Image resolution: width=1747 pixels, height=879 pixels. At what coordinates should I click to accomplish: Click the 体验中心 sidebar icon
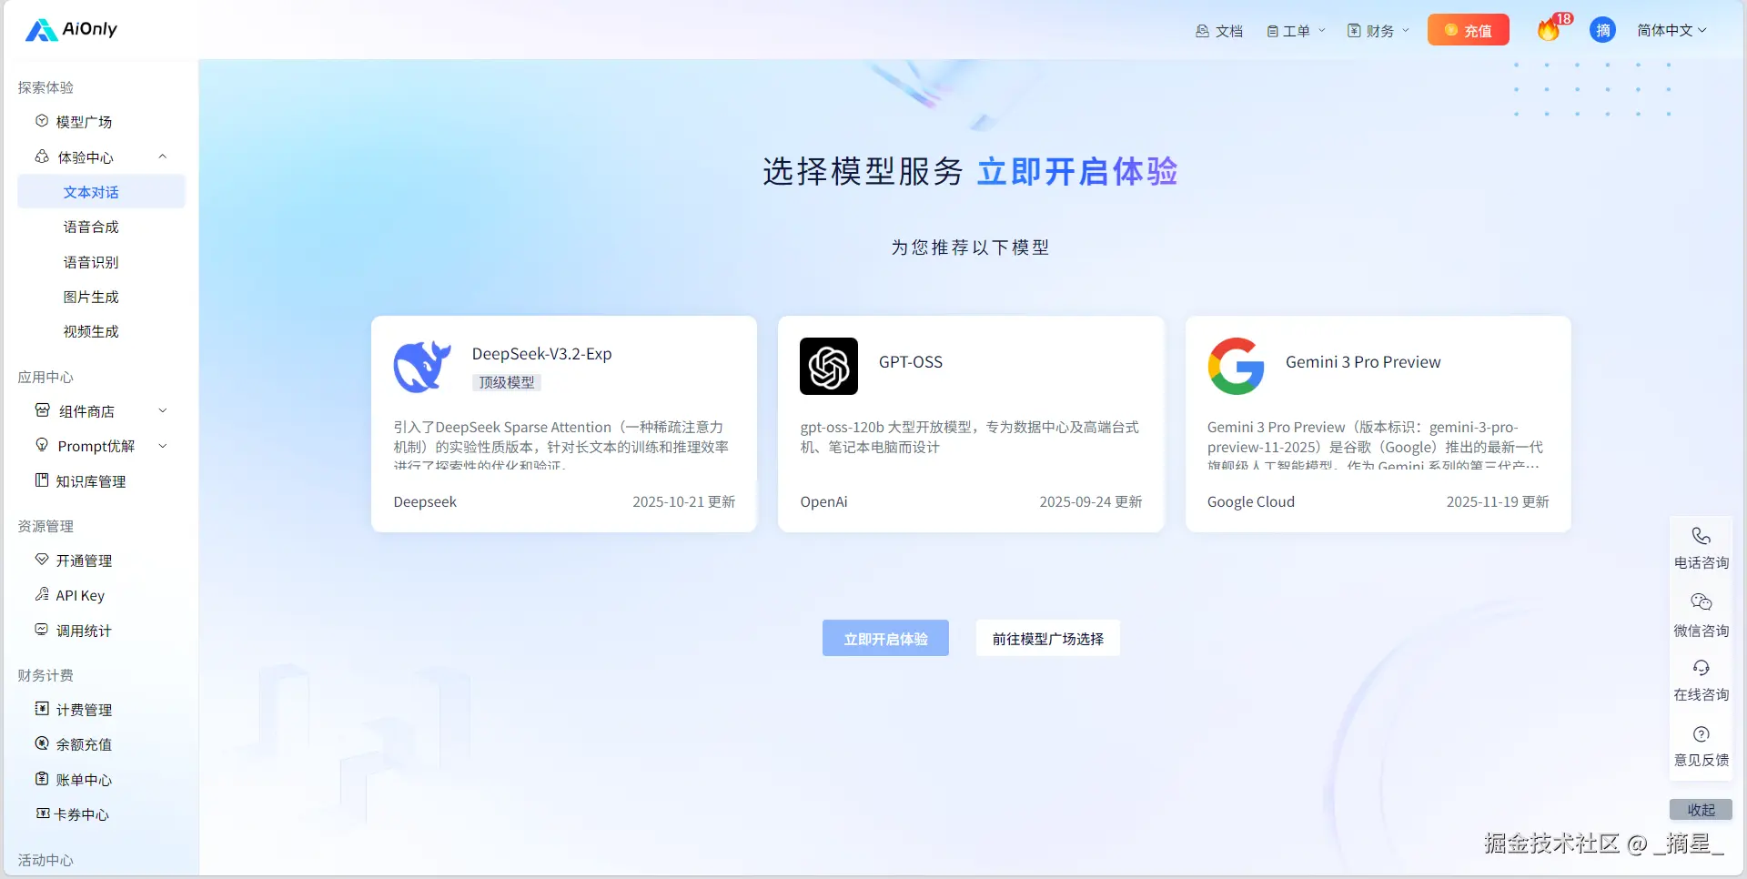tap(42, 157)
